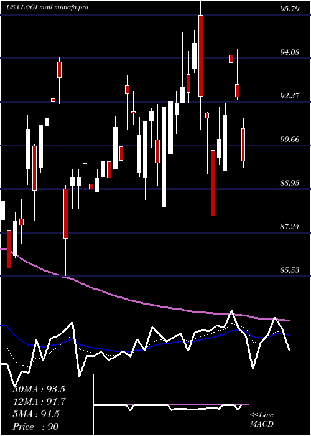Click the '12MA : 91.7' reading
This screenshot has width=311, height=436.
(39, 402)
